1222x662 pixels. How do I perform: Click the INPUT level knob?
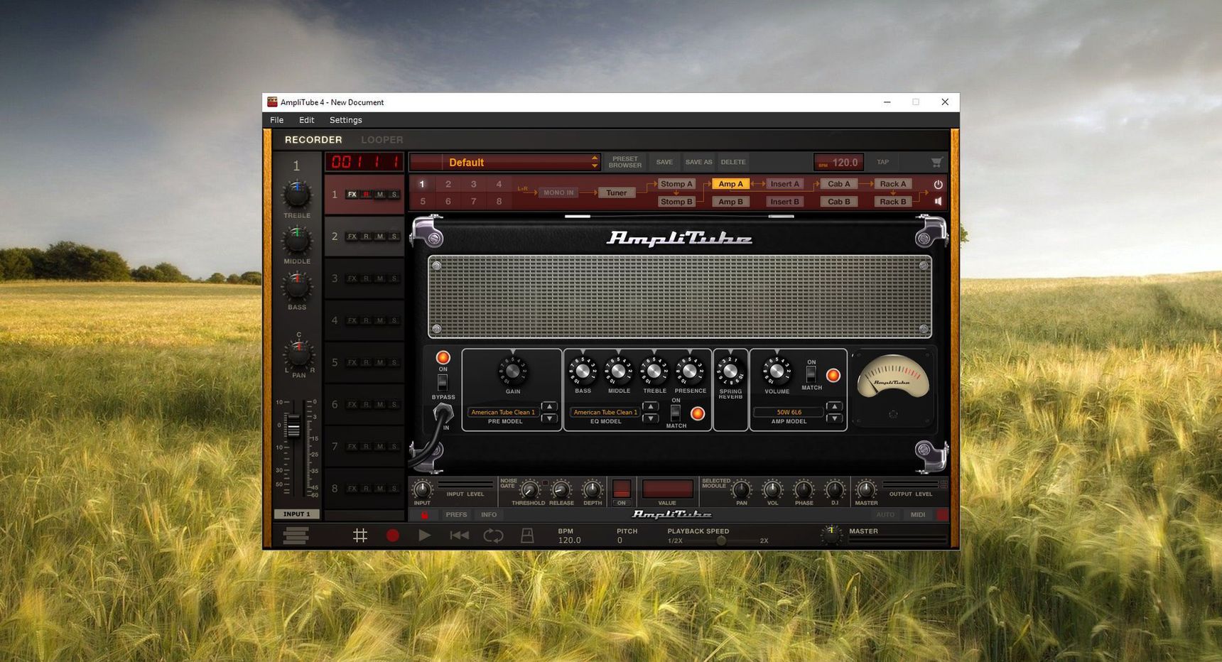click(x=422, y=489)
